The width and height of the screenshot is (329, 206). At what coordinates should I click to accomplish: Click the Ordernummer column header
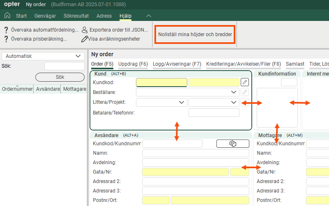pos(17,89)
